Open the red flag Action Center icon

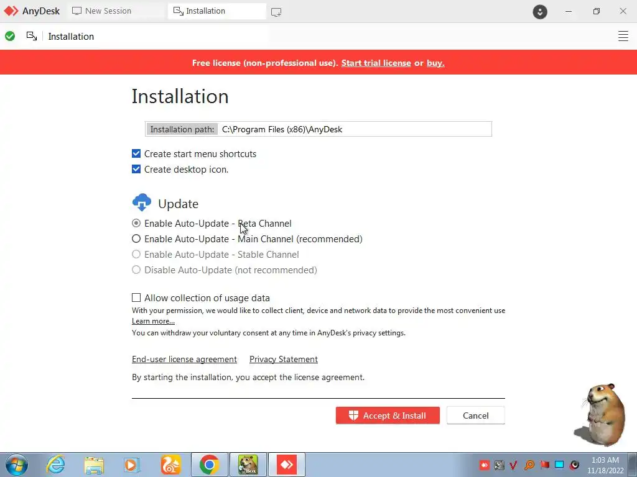tap(544, 465)
